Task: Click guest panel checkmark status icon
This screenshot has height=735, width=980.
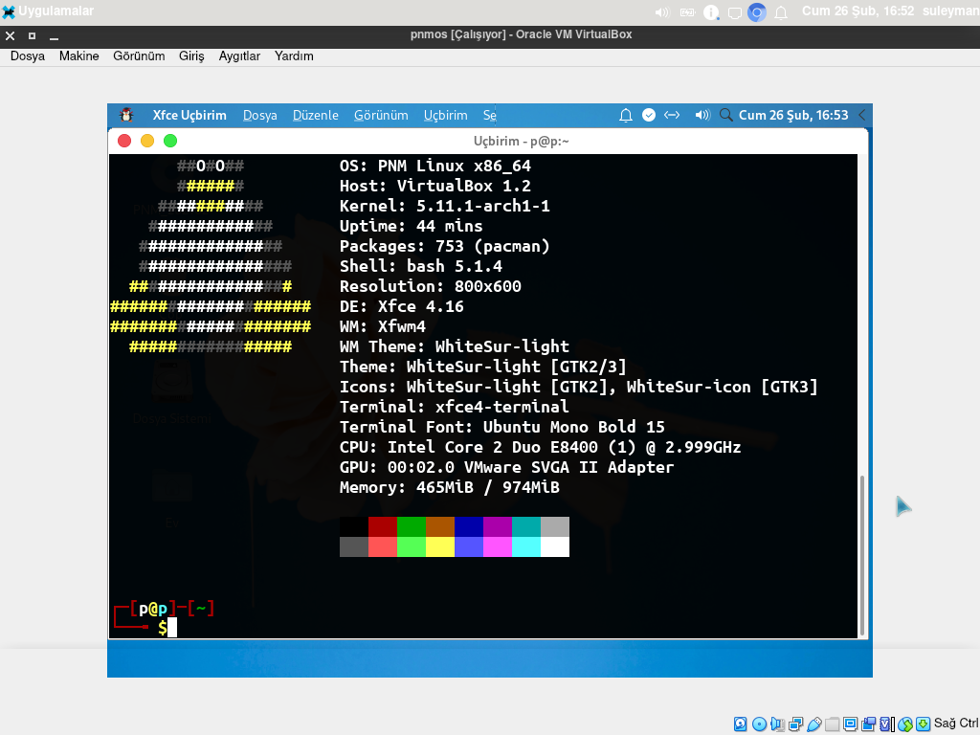Action: coord(649,115)
